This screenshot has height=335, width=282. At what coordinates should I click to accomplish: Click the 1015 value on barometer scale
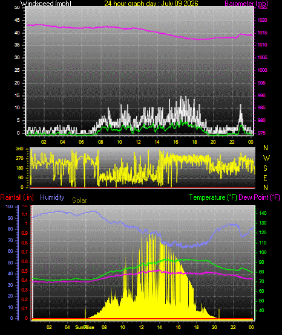[x=262, y=33]
